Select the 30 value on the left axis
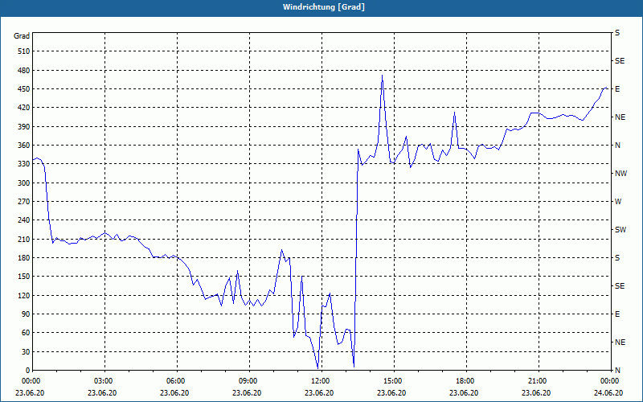 [x=26, y=352]
